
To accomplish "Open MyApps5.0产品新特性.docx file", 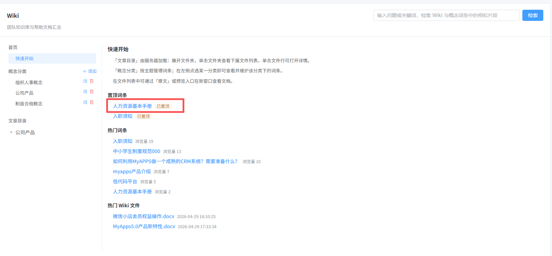I will pyautogui.click(x=144, y=226).
